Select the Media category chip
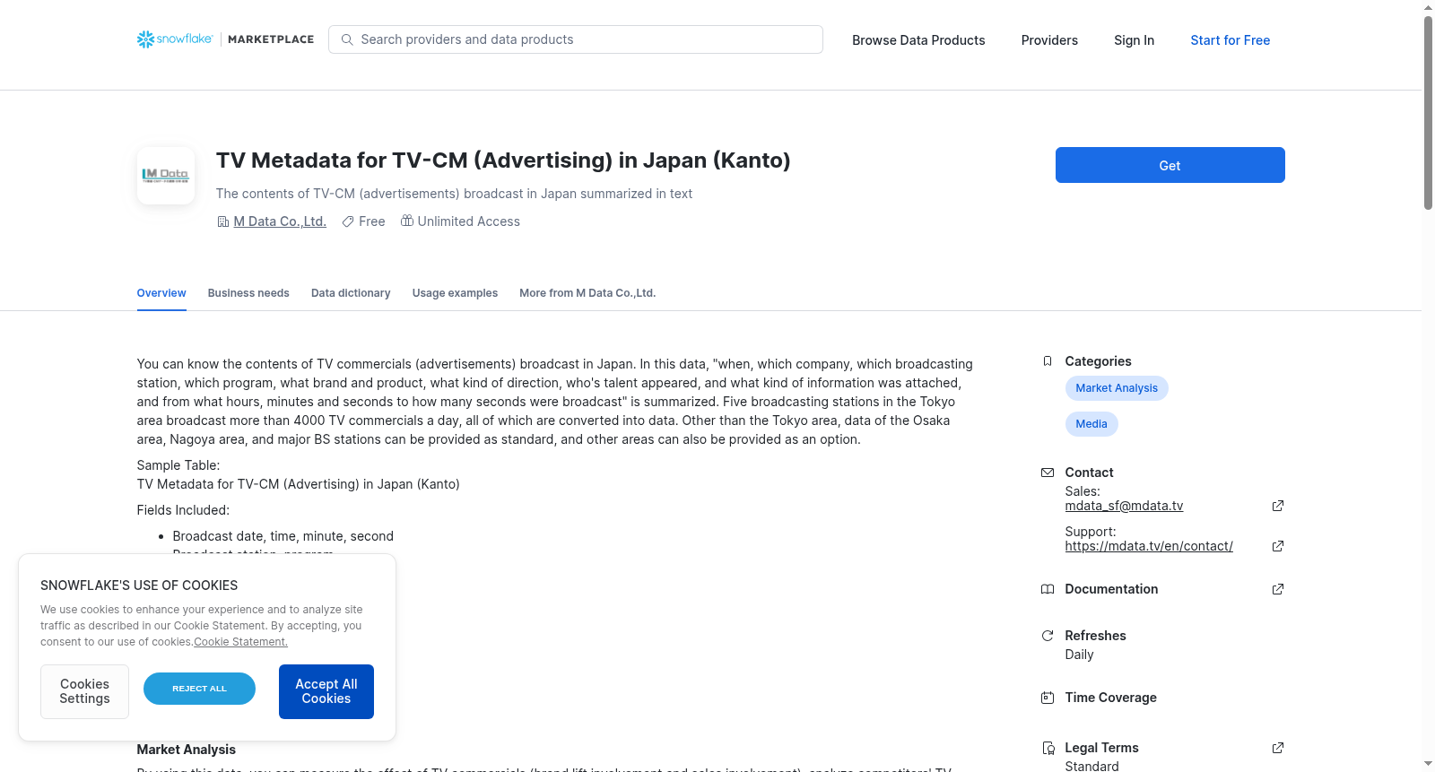 pyautogui.click(x=1091, y=424)
